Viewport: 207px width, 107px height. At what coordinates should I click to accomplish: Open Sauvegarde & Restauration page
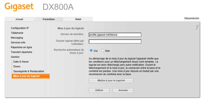pyautogui.click(x=29, y=71)
